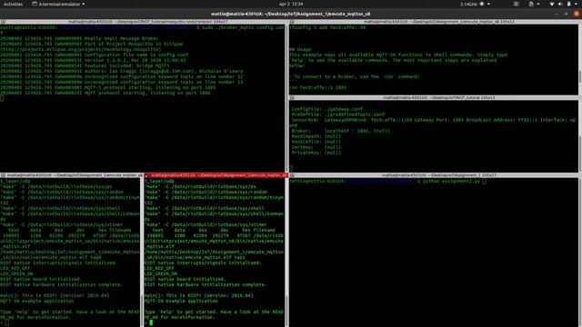The width and height of the screenshot is (582, 327).
Task: Click the group icon of the top-right emcute pane
Action: coord(292,22)
